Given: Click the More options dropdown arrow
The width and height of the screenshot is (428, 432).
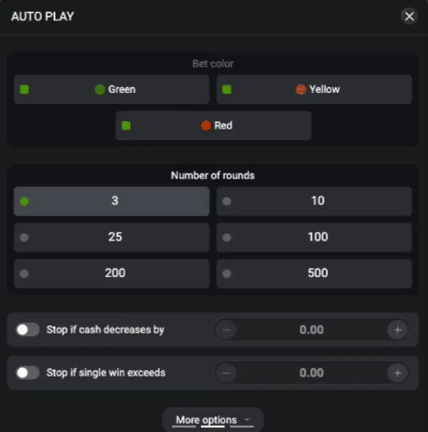Looking at the screenshot, I should coord(247,420).
